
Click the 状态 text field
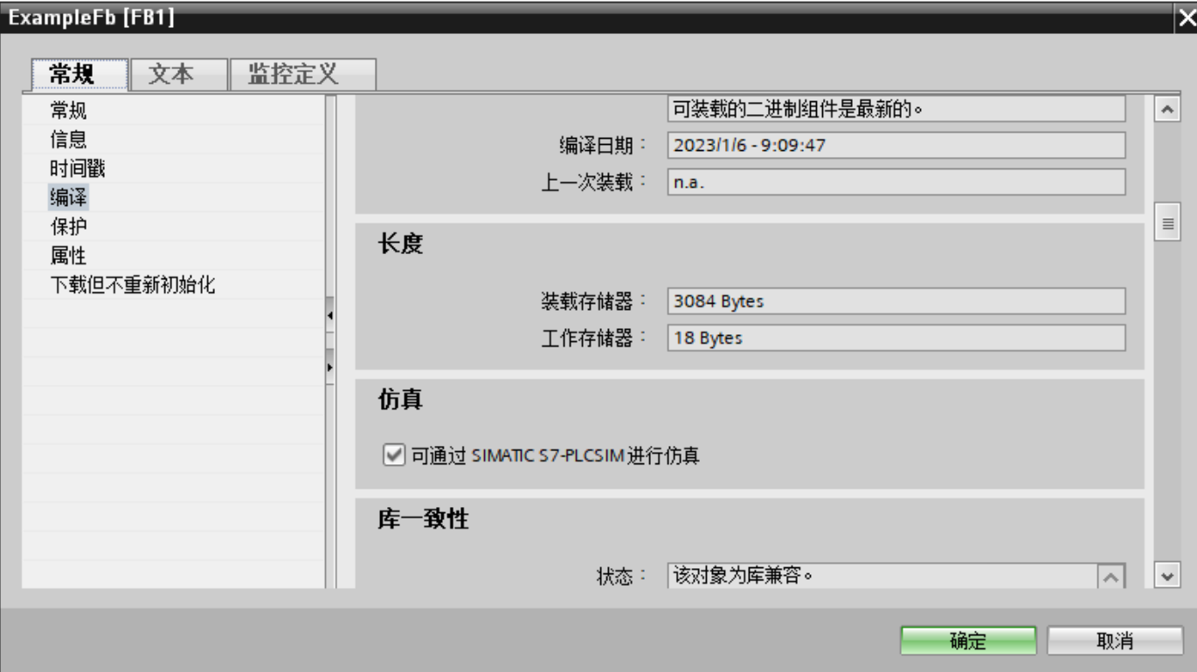pos(882,576)
